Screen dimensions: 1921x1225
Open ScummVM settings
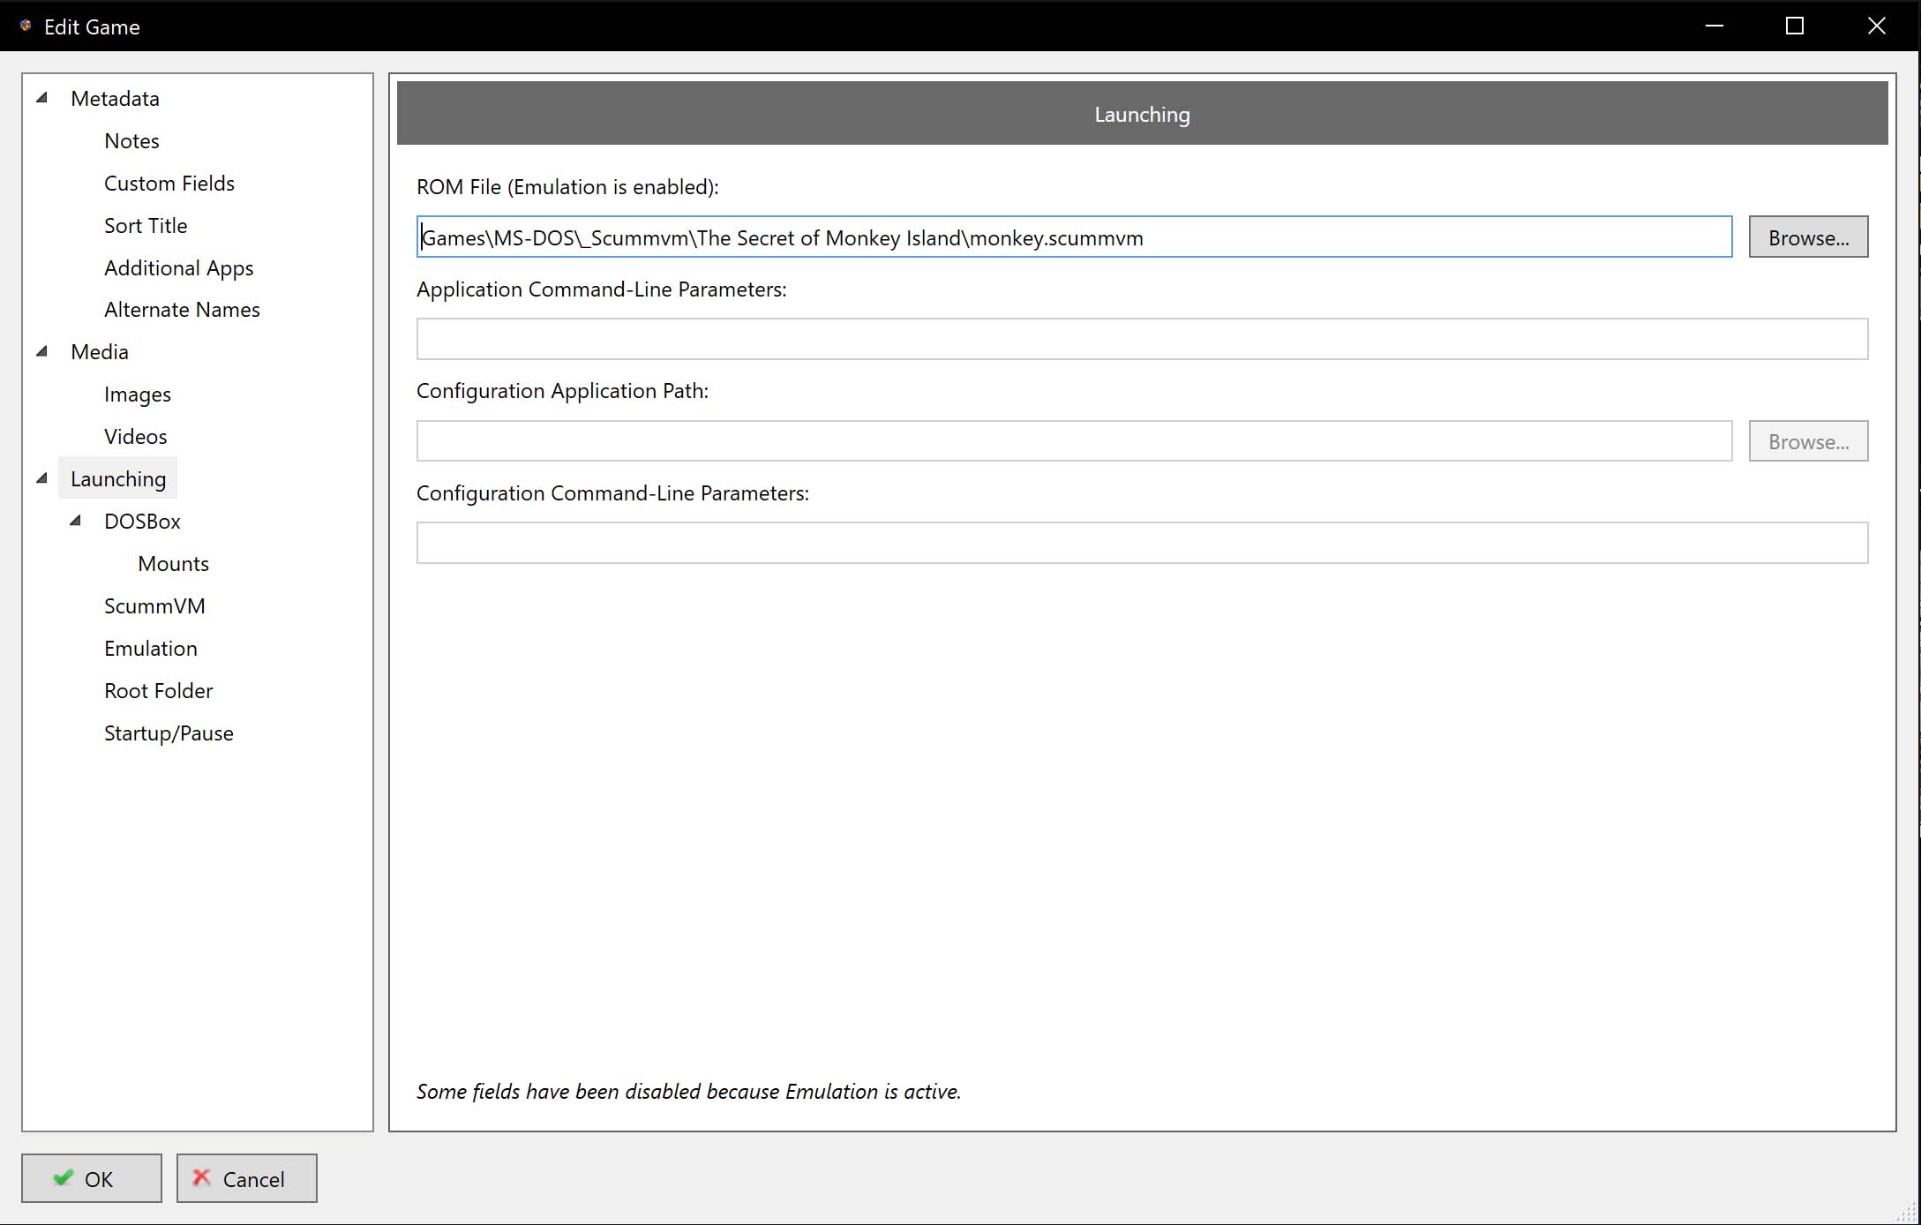pos(154,605)
